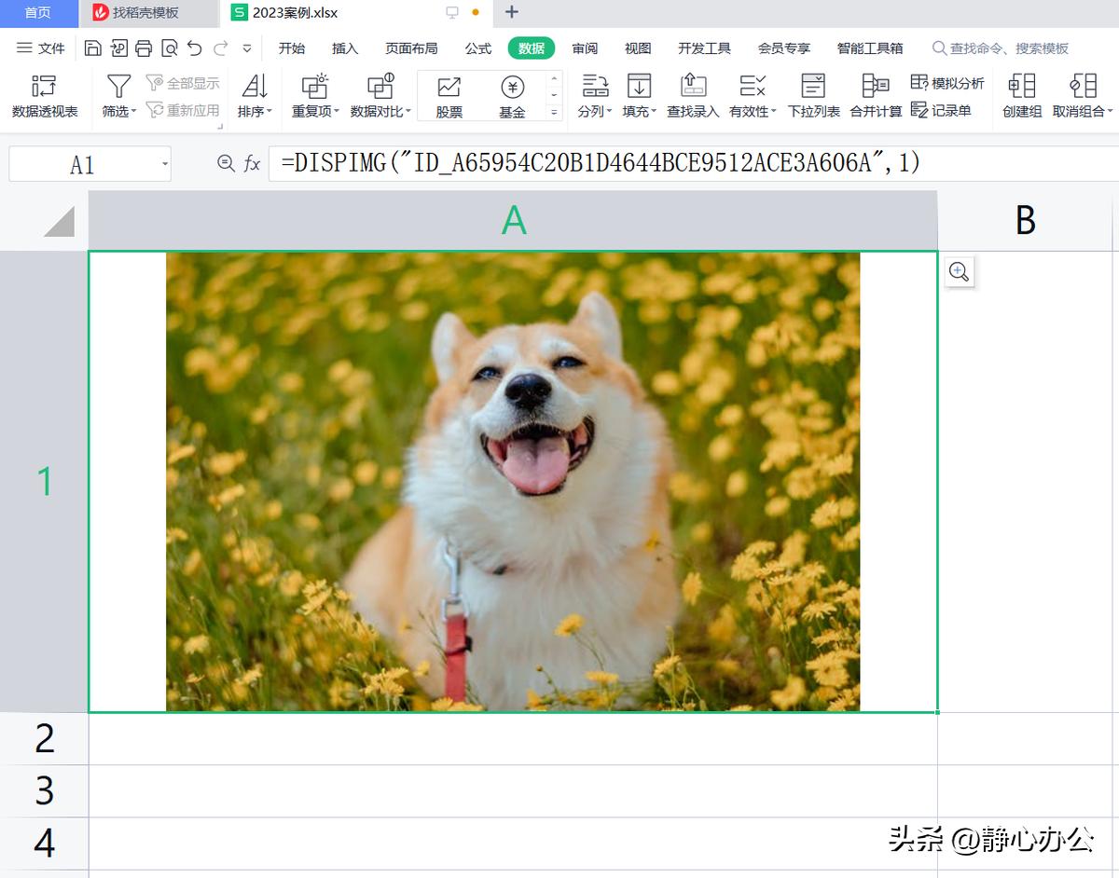
Task: Click the magnifier icon beside the image
Action: pyautogui.click(x=959, y=272)
